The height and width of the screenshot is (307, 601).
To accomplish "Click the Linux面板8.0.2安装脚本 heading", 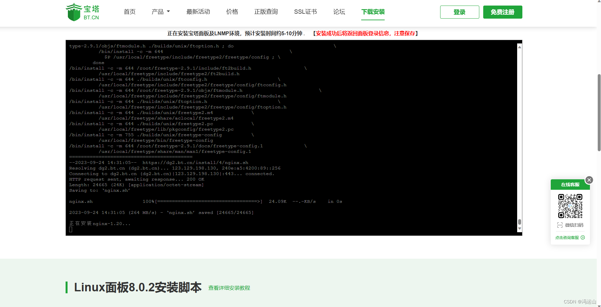I will click(138, 287).
